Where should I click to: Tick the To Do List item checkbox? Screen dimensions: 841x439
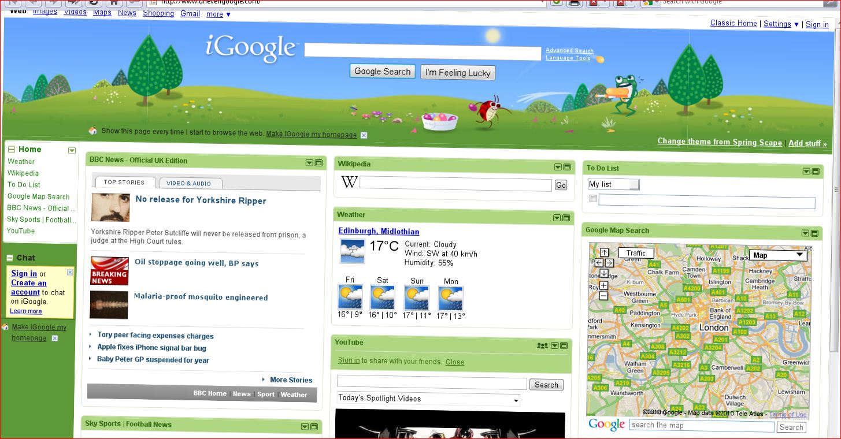point(592,199)
